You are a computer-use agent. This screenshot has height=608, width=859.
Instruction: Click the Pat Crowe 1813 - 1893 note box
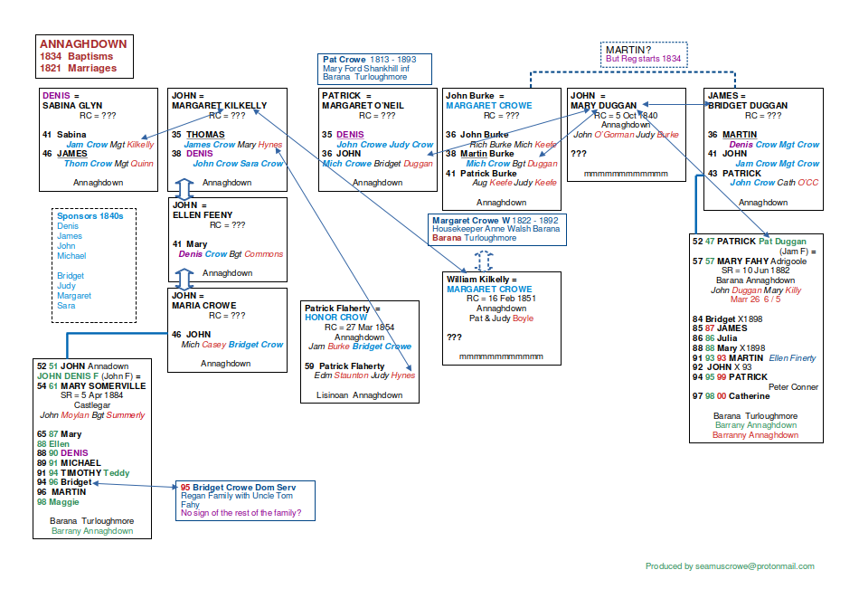coord(374,69)
